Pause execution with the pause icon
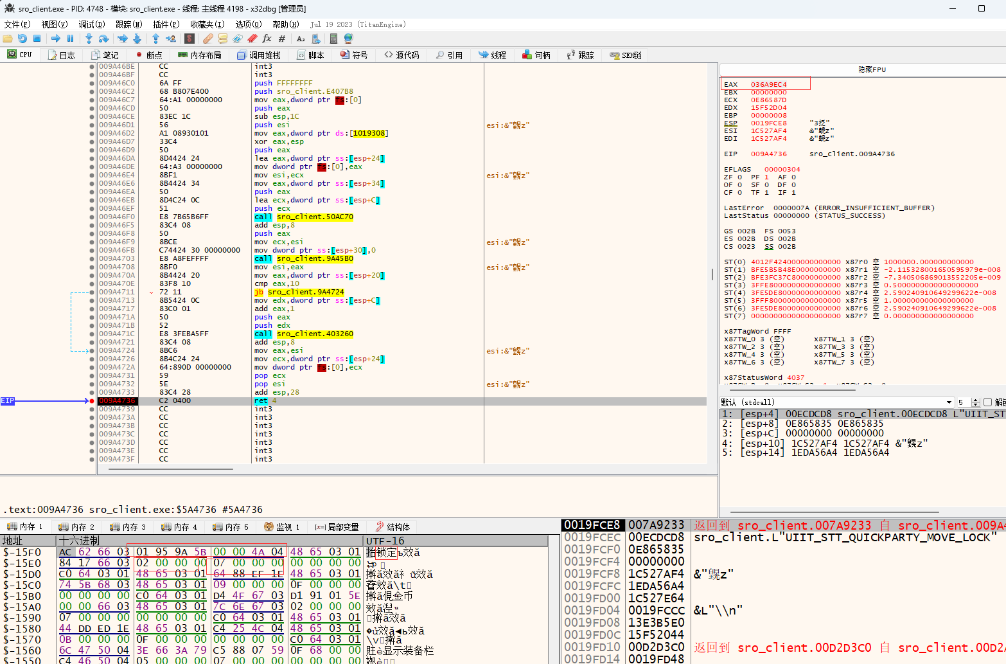Screen dimensions: 1006x664 click(x=70, y=39)
